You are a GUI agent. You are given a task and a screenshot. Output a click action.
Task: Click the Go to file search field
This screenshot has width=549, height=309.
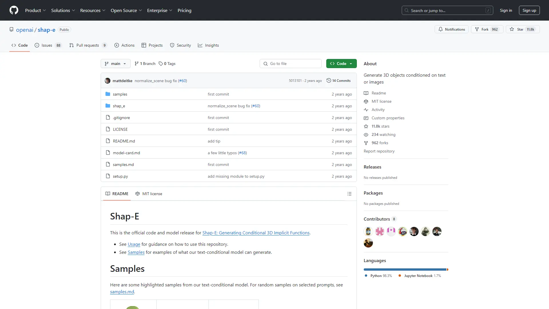click(291, 64)
